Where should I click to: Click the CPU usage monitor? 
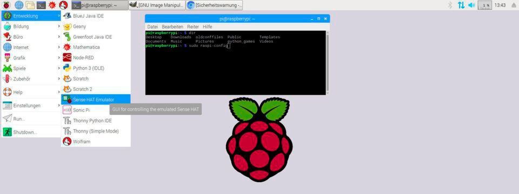pos(484,5)
